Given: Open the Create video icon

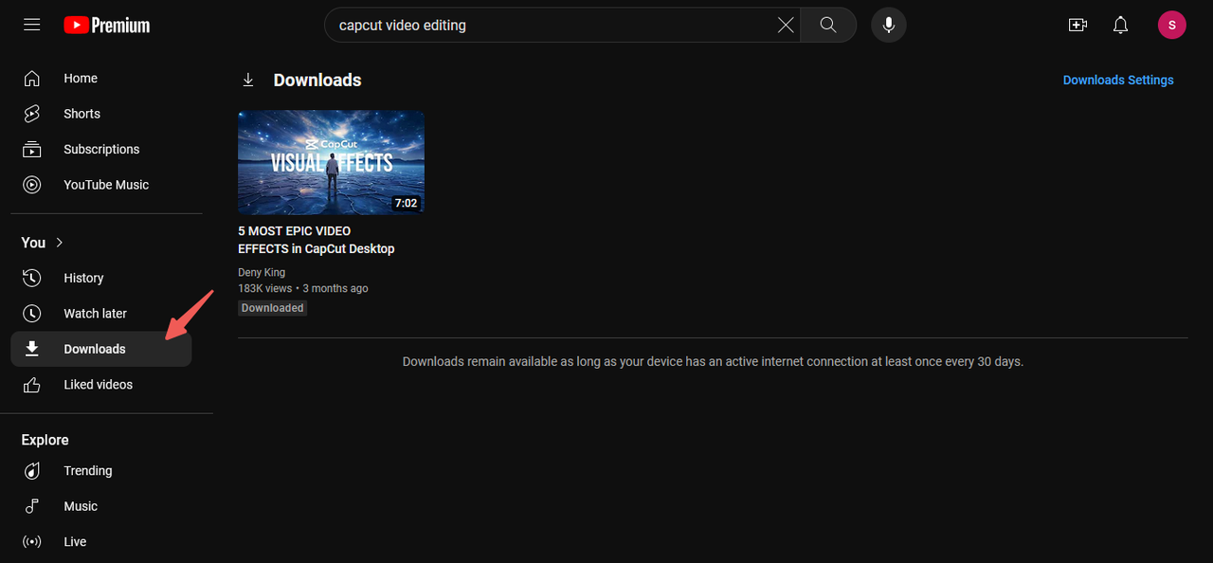Looking at the screenshot, I should (x=1077, y=26).
